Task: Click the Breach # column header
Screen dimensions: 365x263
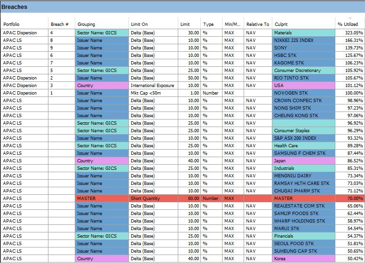Action: (60, 24)
